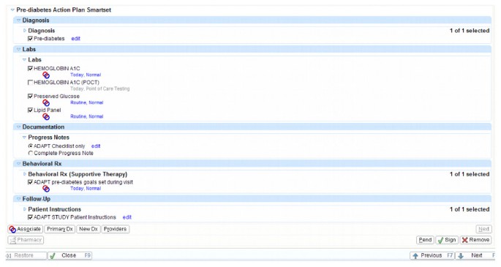Click the edit link next to Pre-diabetes
Image resolution: width=501 pixels, height=267 pixels.
(x=76, y=39)
